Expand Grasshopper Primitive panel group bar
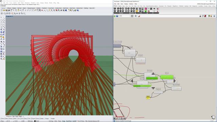The width and height of the screenshot is (217, 122). [133, 13]
